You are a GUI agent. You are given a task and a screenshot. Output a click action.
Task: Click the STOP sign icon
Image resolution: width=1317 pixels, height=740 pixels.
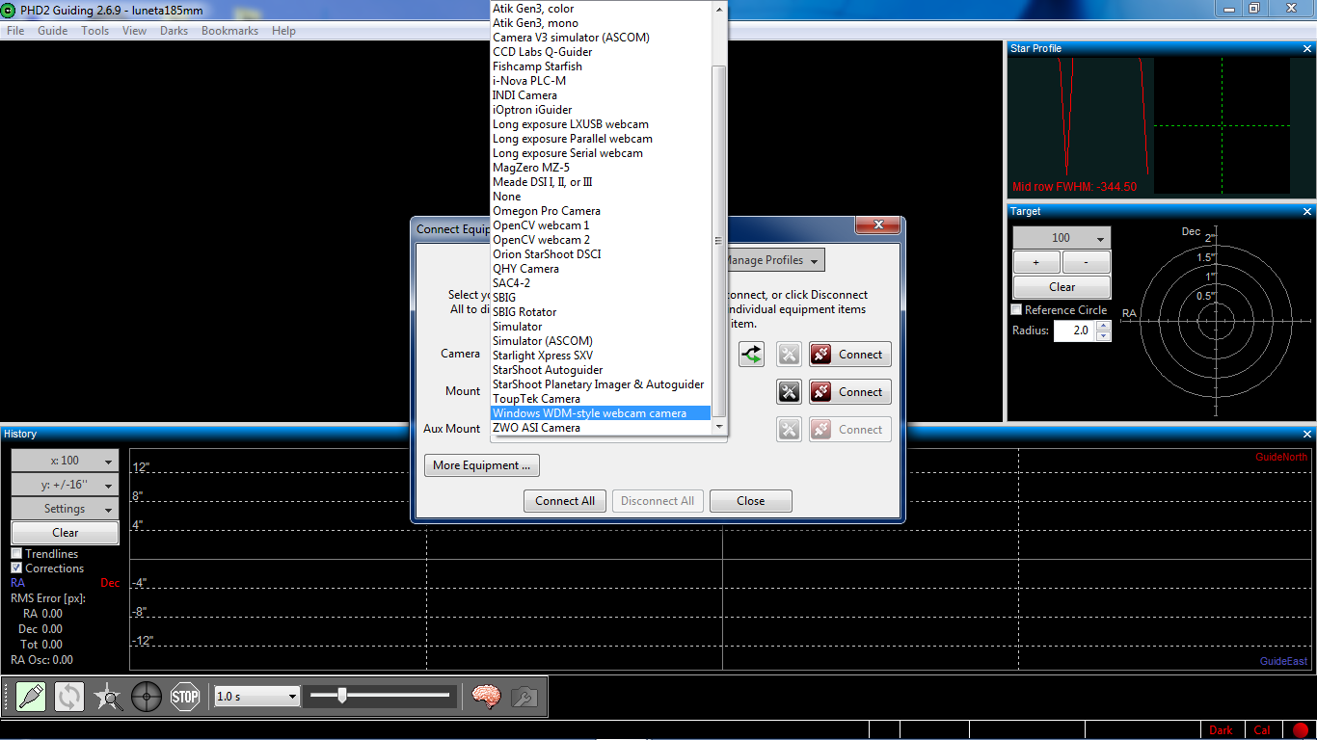(x=185, y=696)
